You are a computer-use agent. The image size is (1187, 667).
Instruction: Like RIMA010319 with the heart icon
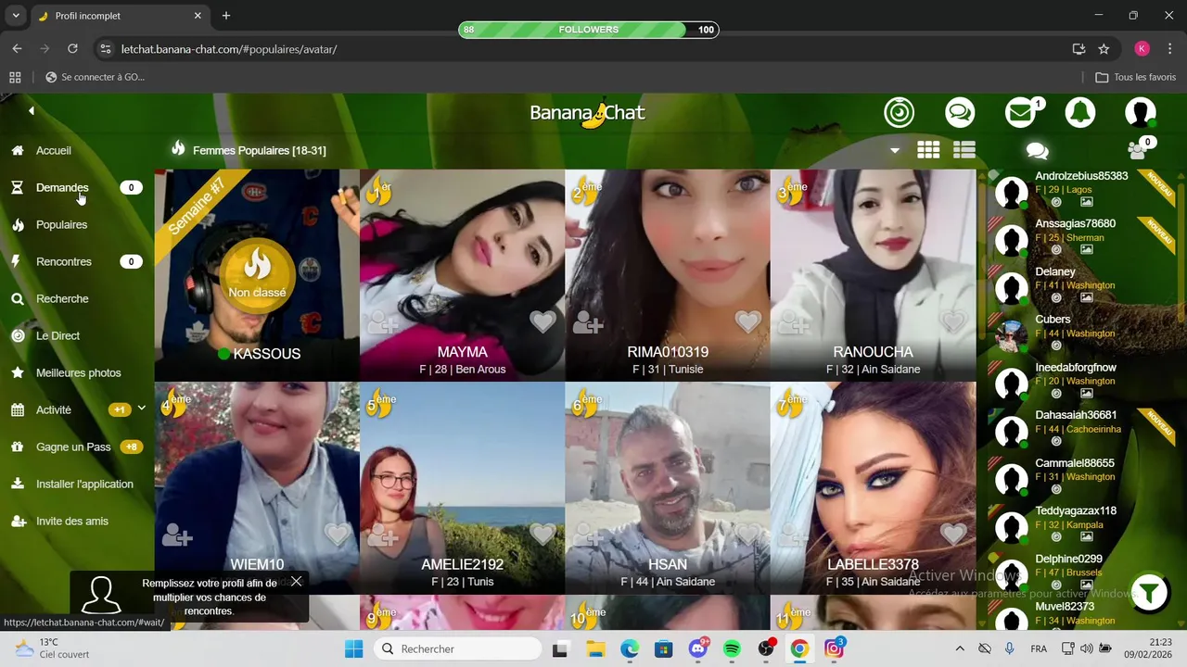point(748,321)
